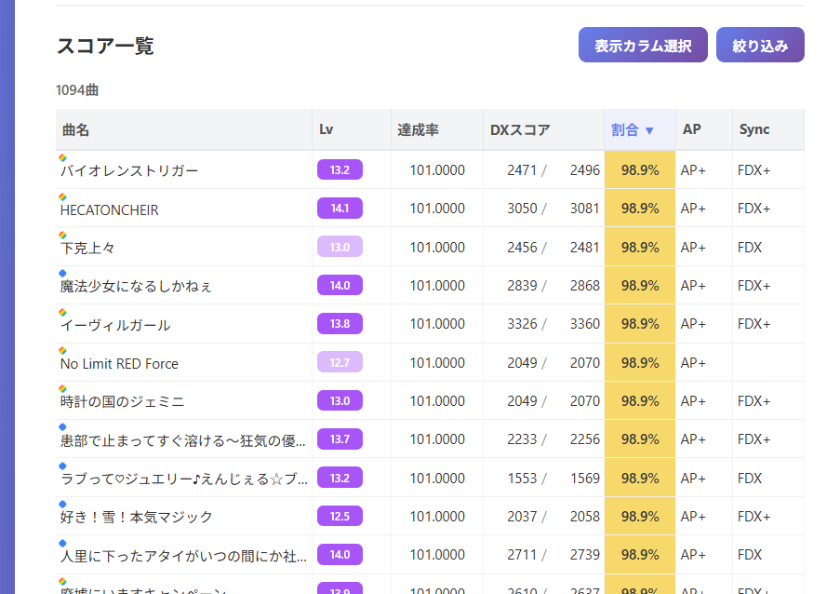Click the 98.9% cell for HECATONCHEIR
The width and height of the screenshot is (840, 594).
[640, 208]
